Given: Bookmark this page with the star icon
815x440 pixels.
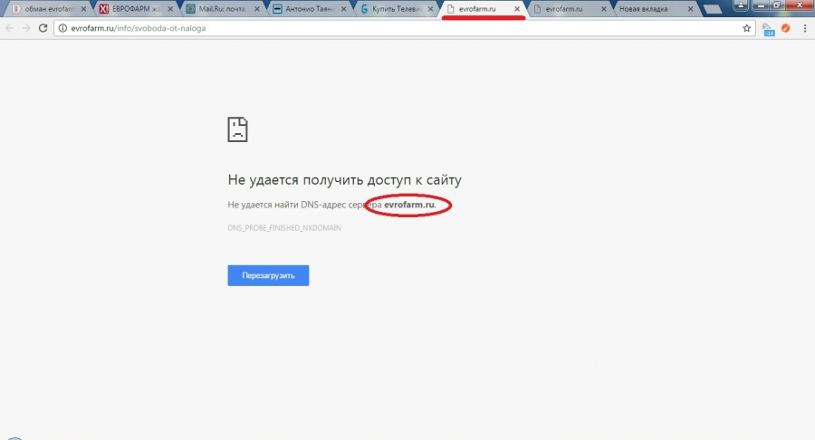Looking at the screenshot, I should tap(746, 28).
